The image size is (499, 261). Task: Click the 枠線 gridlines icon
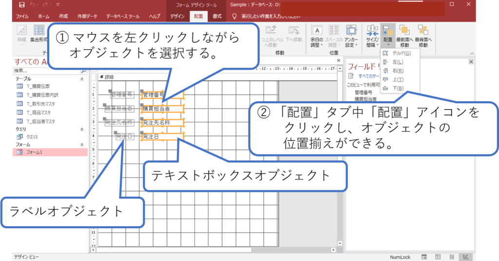point(21,35)
